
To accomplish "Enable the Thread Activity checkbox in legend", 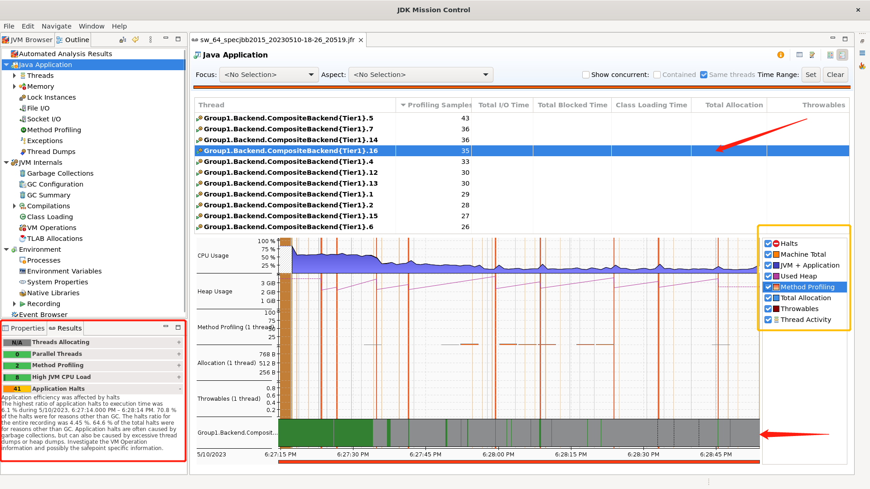I will pyautogui.click(x=768, y=319).
